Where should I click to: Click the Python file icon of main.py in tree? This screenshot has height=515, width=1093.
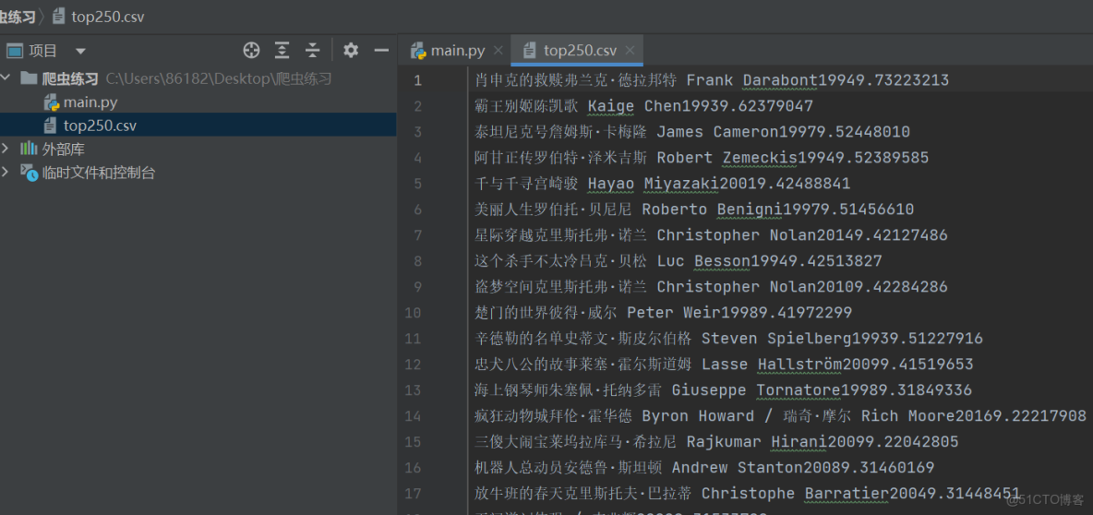(x=51, y=102)
